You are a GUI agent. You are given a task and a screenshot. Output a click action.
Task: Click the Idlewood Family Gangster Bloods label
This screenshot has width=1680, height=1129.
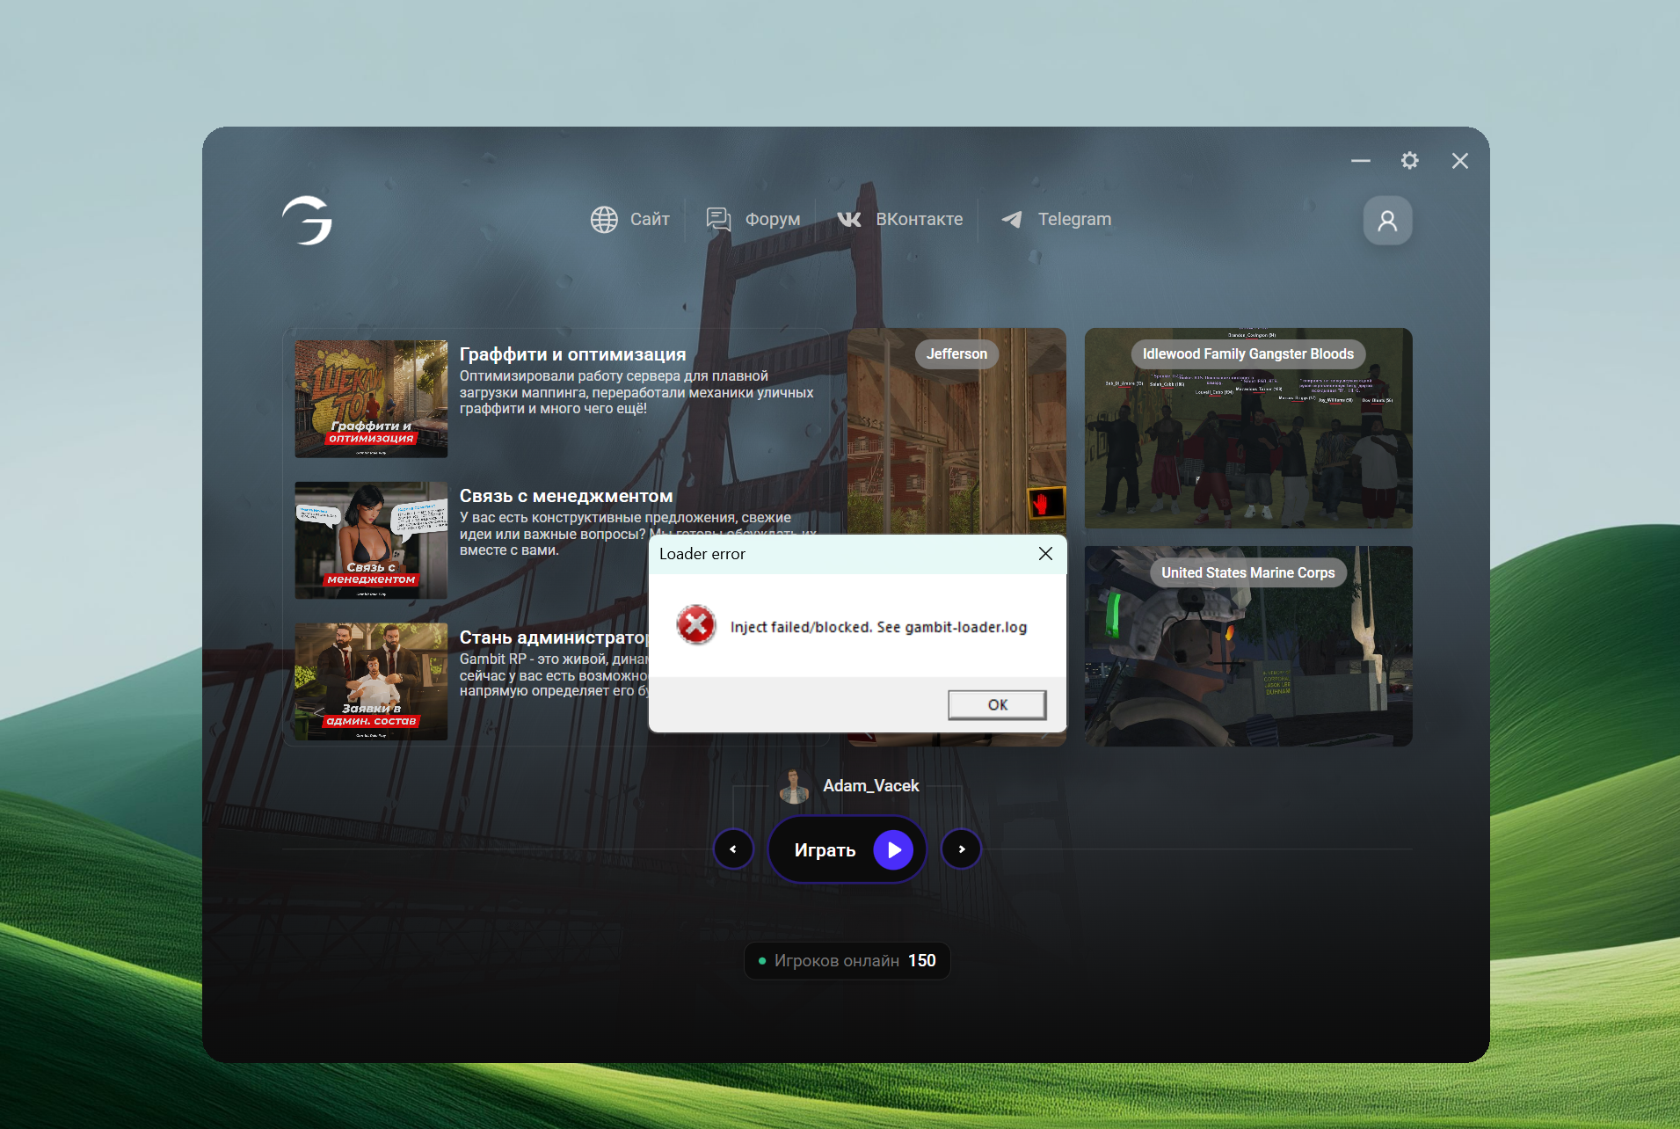coord(1248,353)
